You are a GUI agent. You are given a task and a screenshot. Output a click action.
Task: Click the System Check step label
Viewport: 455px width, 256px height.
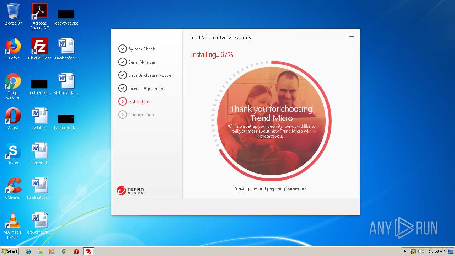click(142, 49)
